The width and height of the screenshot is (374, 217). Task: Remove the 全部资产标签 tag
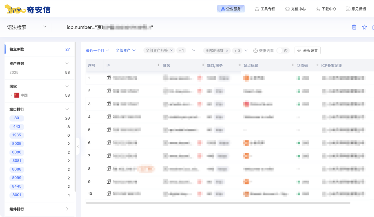click(x=171, y=50)
